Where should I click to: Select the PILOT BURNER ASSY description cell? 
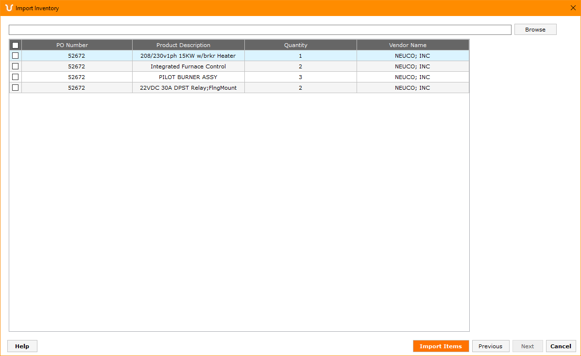pyautogui.click(x=188, y=77)
